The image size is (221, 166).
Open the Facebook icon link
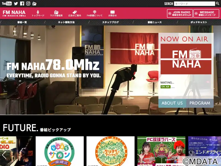coord(22,4)
